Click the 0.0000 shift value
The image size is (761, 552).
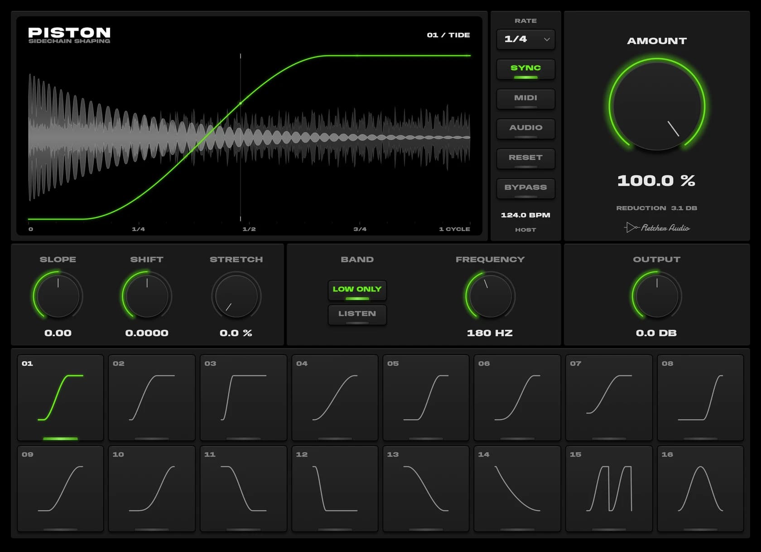[x=147, y=333]
